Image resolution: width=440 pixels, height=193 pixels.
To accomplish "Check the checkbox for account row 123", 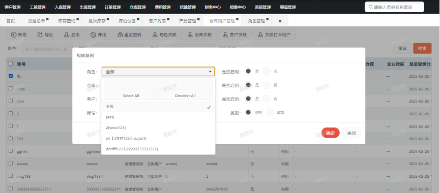I will click(x=11, y=138).
